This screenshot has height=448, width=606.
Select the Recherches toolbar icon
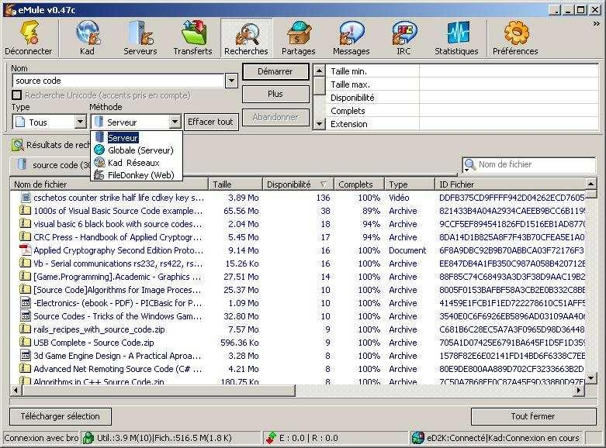pos(246,37)
